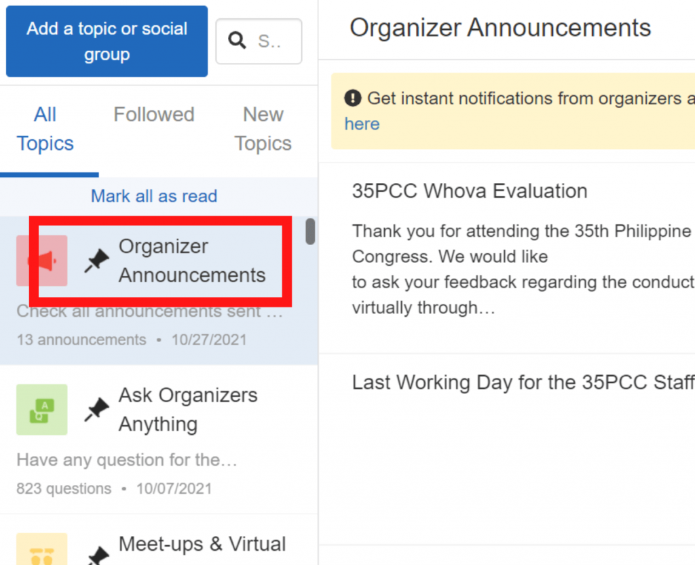Click the pin icon beside Meet-ups & Virtual
Viewport: 695px width, 565px height.
(x=96, y=556)
